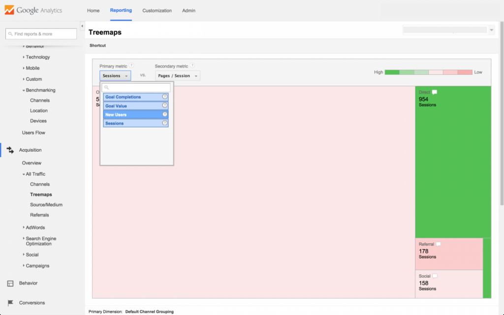Click the Acquisition section arrows icon
The height and width of the screenshot is (315, 504).
tap(10, 150)
